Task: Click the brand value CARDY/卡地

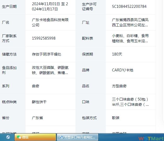Action: click(122, 70)
